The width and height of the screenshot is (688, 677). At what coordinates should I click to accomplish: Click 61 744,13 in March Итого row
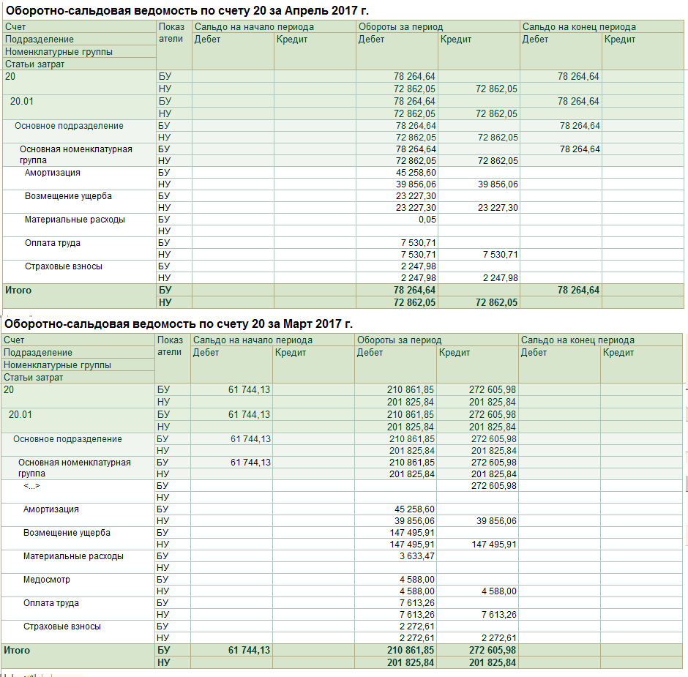(249, 650)
